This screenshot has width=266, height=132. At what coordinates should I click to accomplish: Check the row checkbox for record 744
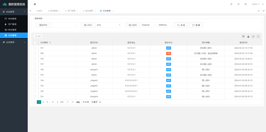pos(35,80)
